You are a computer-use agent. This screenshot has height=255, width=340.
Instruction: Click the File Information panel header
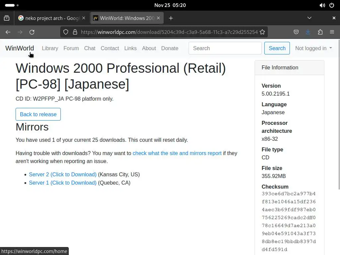coord(290,68)
